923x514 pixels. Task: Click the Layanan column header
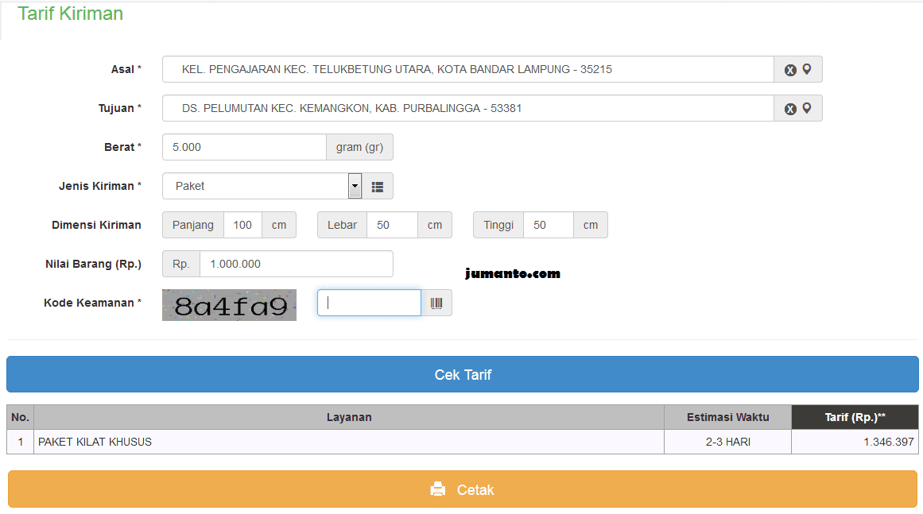[349, 417]
